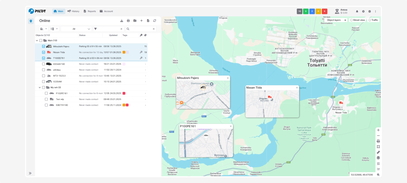This screenshot has height=183, width=407.
Task: Open the All filter dropdown
Action: (76, 29)
